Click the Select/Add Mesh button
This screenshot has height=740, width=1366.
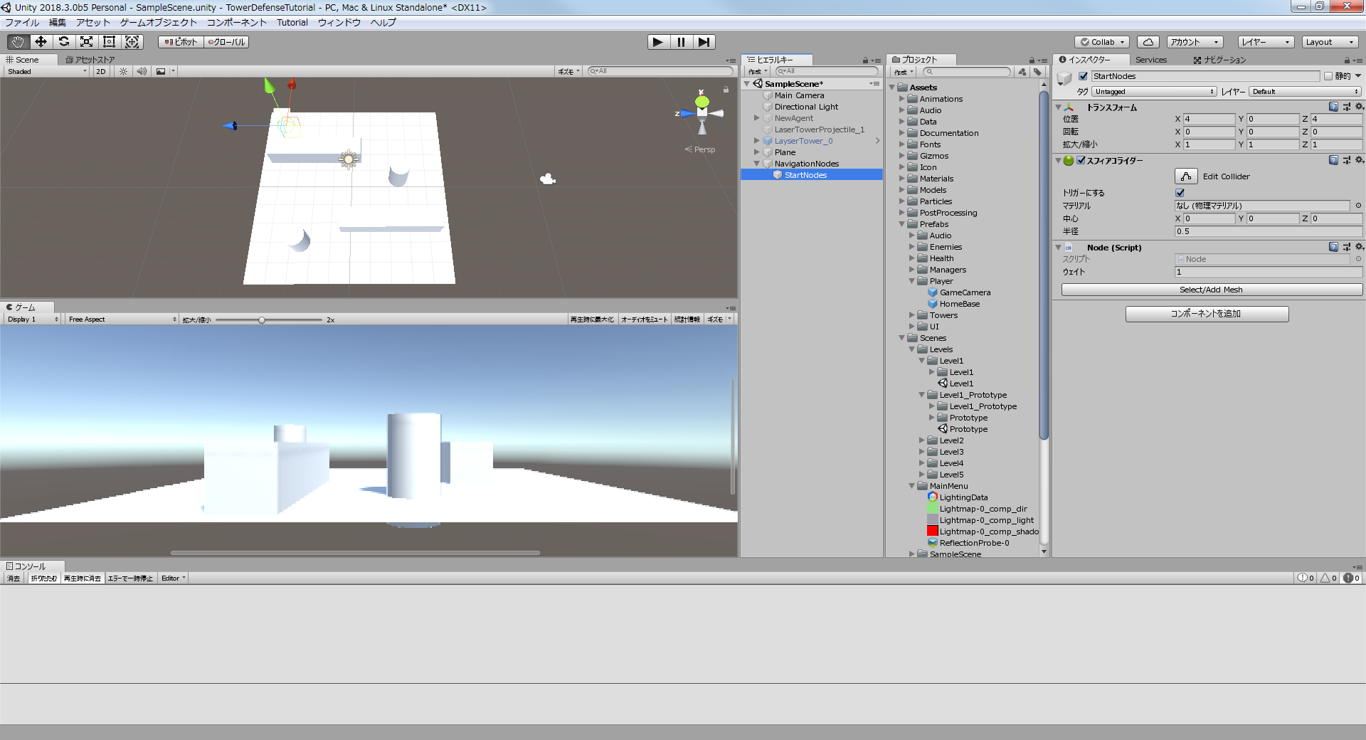(x=1211, y=290)
